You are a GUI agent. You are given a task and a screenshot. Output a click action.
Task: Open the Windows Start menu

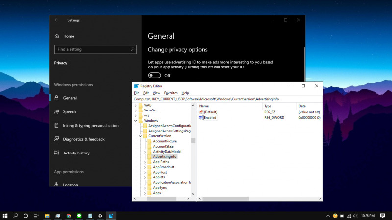[5, 216]
